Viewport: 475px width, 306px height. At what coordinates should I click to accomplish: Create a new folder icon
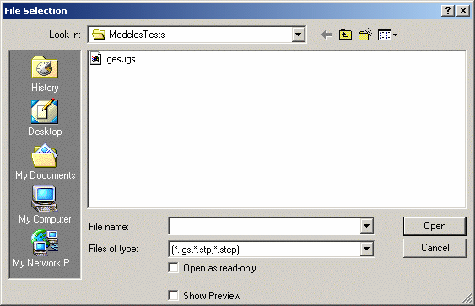pos(365,35)
